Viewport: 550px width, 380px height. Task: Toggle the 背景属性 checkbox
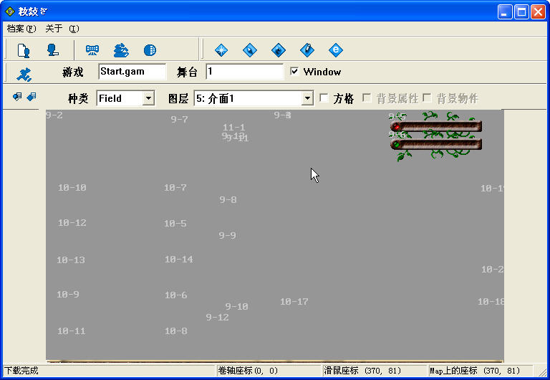(x=367, y=98)
